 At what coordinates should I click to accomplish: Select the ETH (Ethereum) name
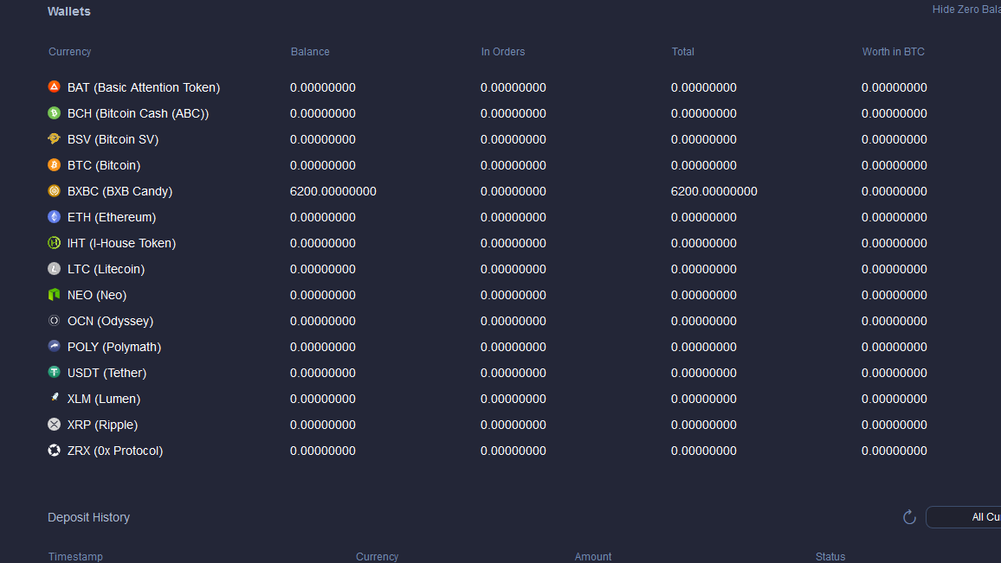(x=112, y=217)
